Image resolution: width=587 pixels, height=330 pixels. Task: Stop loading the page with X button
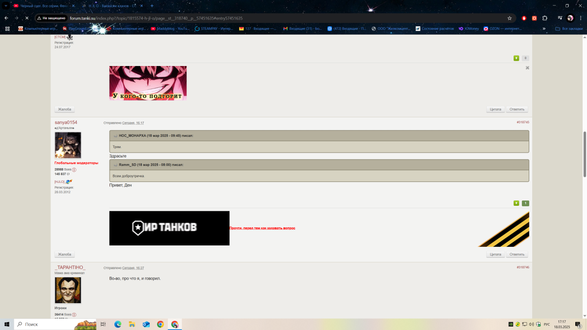27,18
